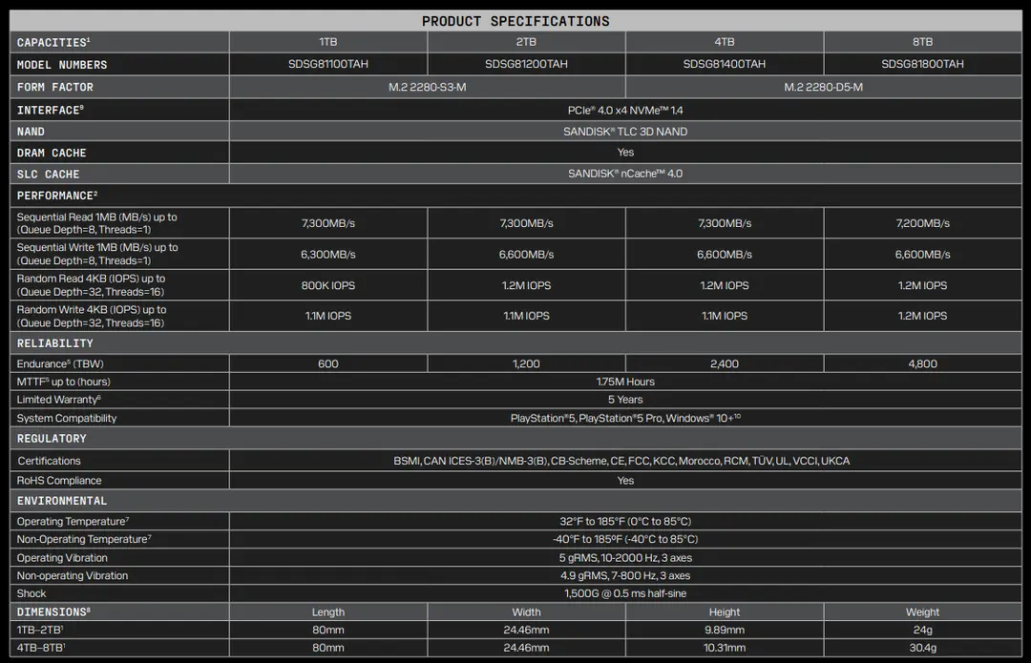The image size is (1031, 663).
Task: Click the "1.75M Hours" MTTF value
Action: (625, 382)
